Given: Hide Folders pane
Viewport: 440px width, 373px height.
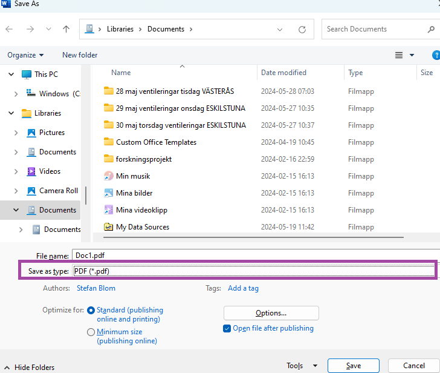Looking at the screenshot, I should point(29,367).
